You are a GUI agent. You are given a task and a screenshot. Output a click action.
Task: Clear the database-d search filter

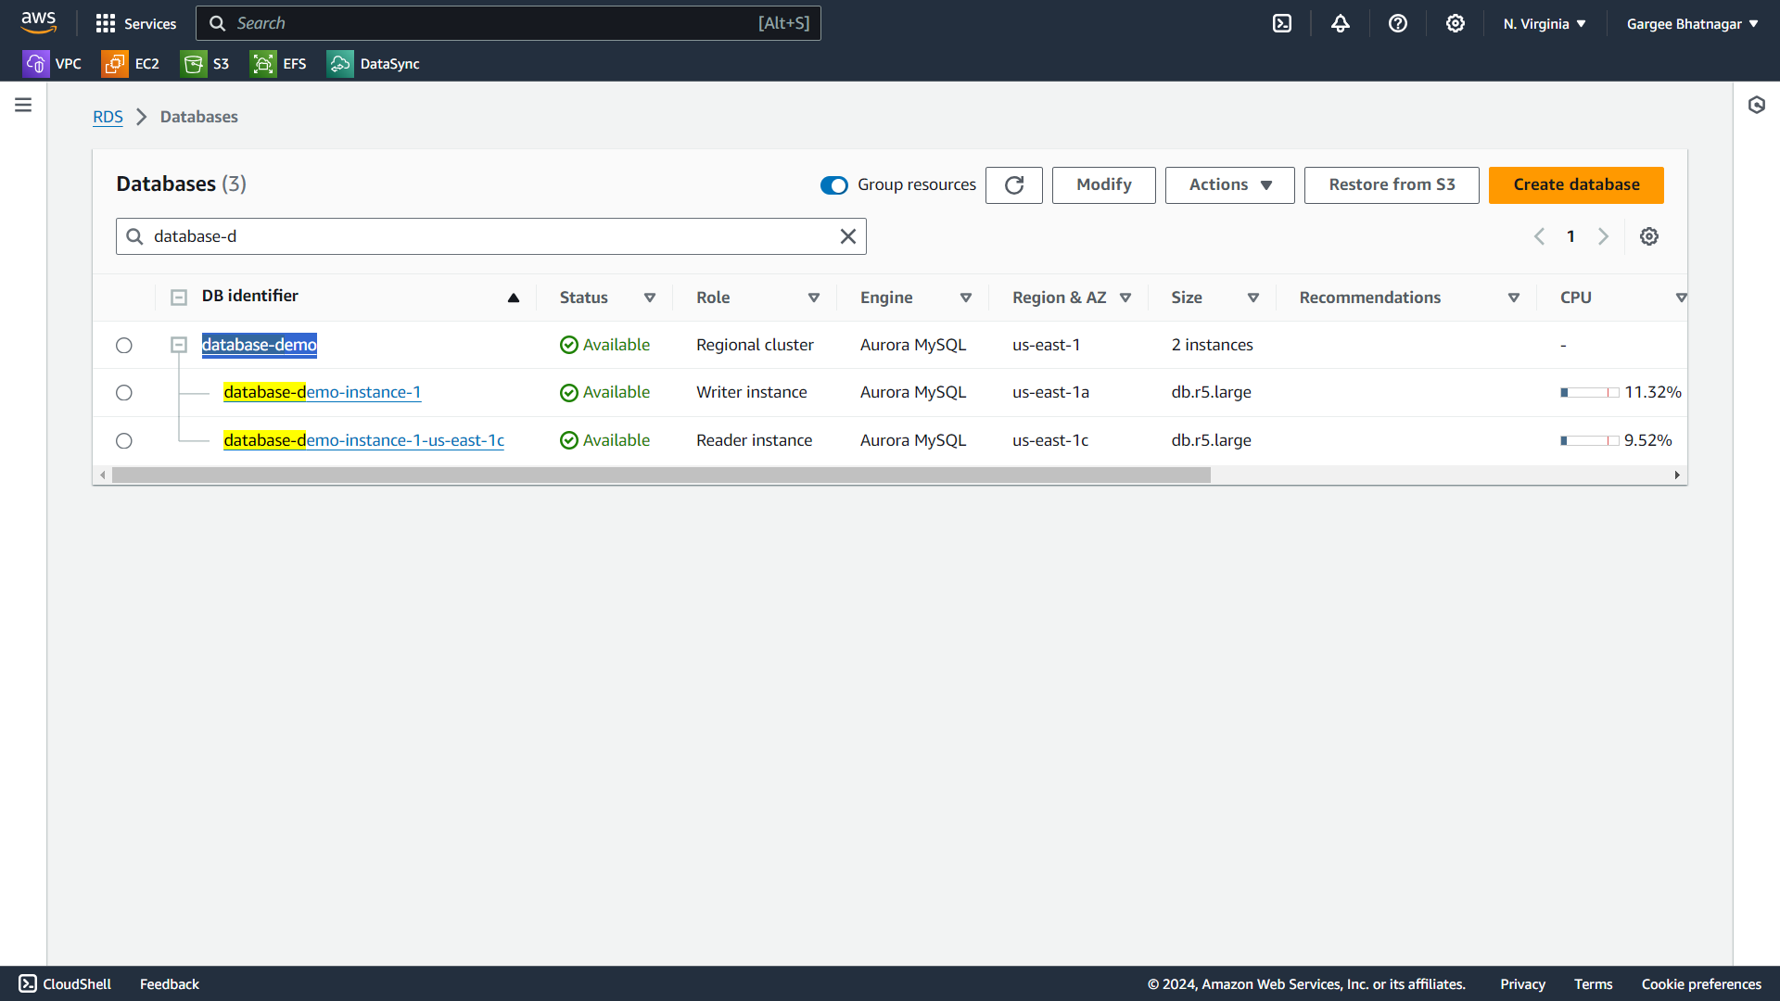coord(847,236)
